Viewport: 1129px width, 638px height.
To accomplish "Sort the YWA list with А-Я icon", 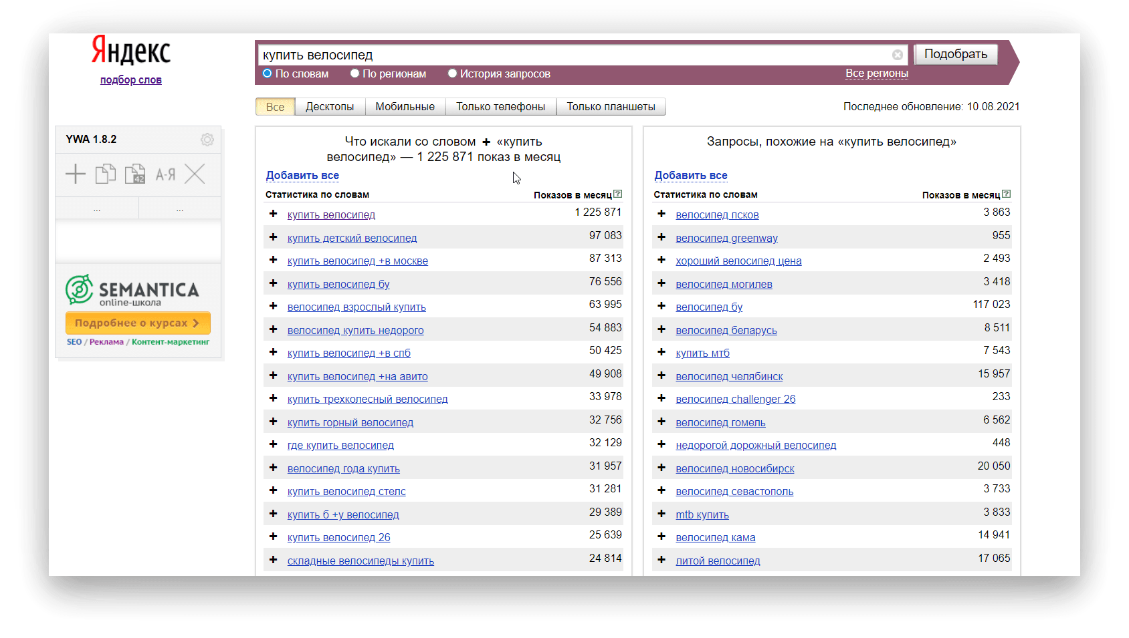I will click(165, 175).
